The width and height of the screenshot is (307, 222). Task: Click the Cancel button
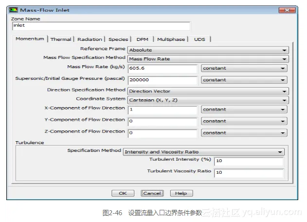(152, 193)
